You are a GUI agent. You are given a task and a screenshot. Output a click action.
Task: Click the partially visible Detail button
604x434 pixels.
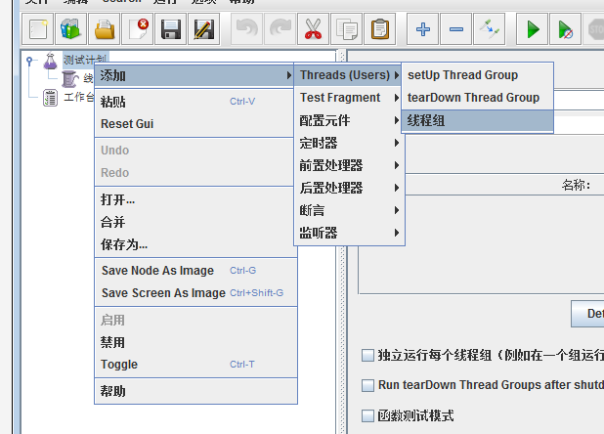click(x=587, y=314)
